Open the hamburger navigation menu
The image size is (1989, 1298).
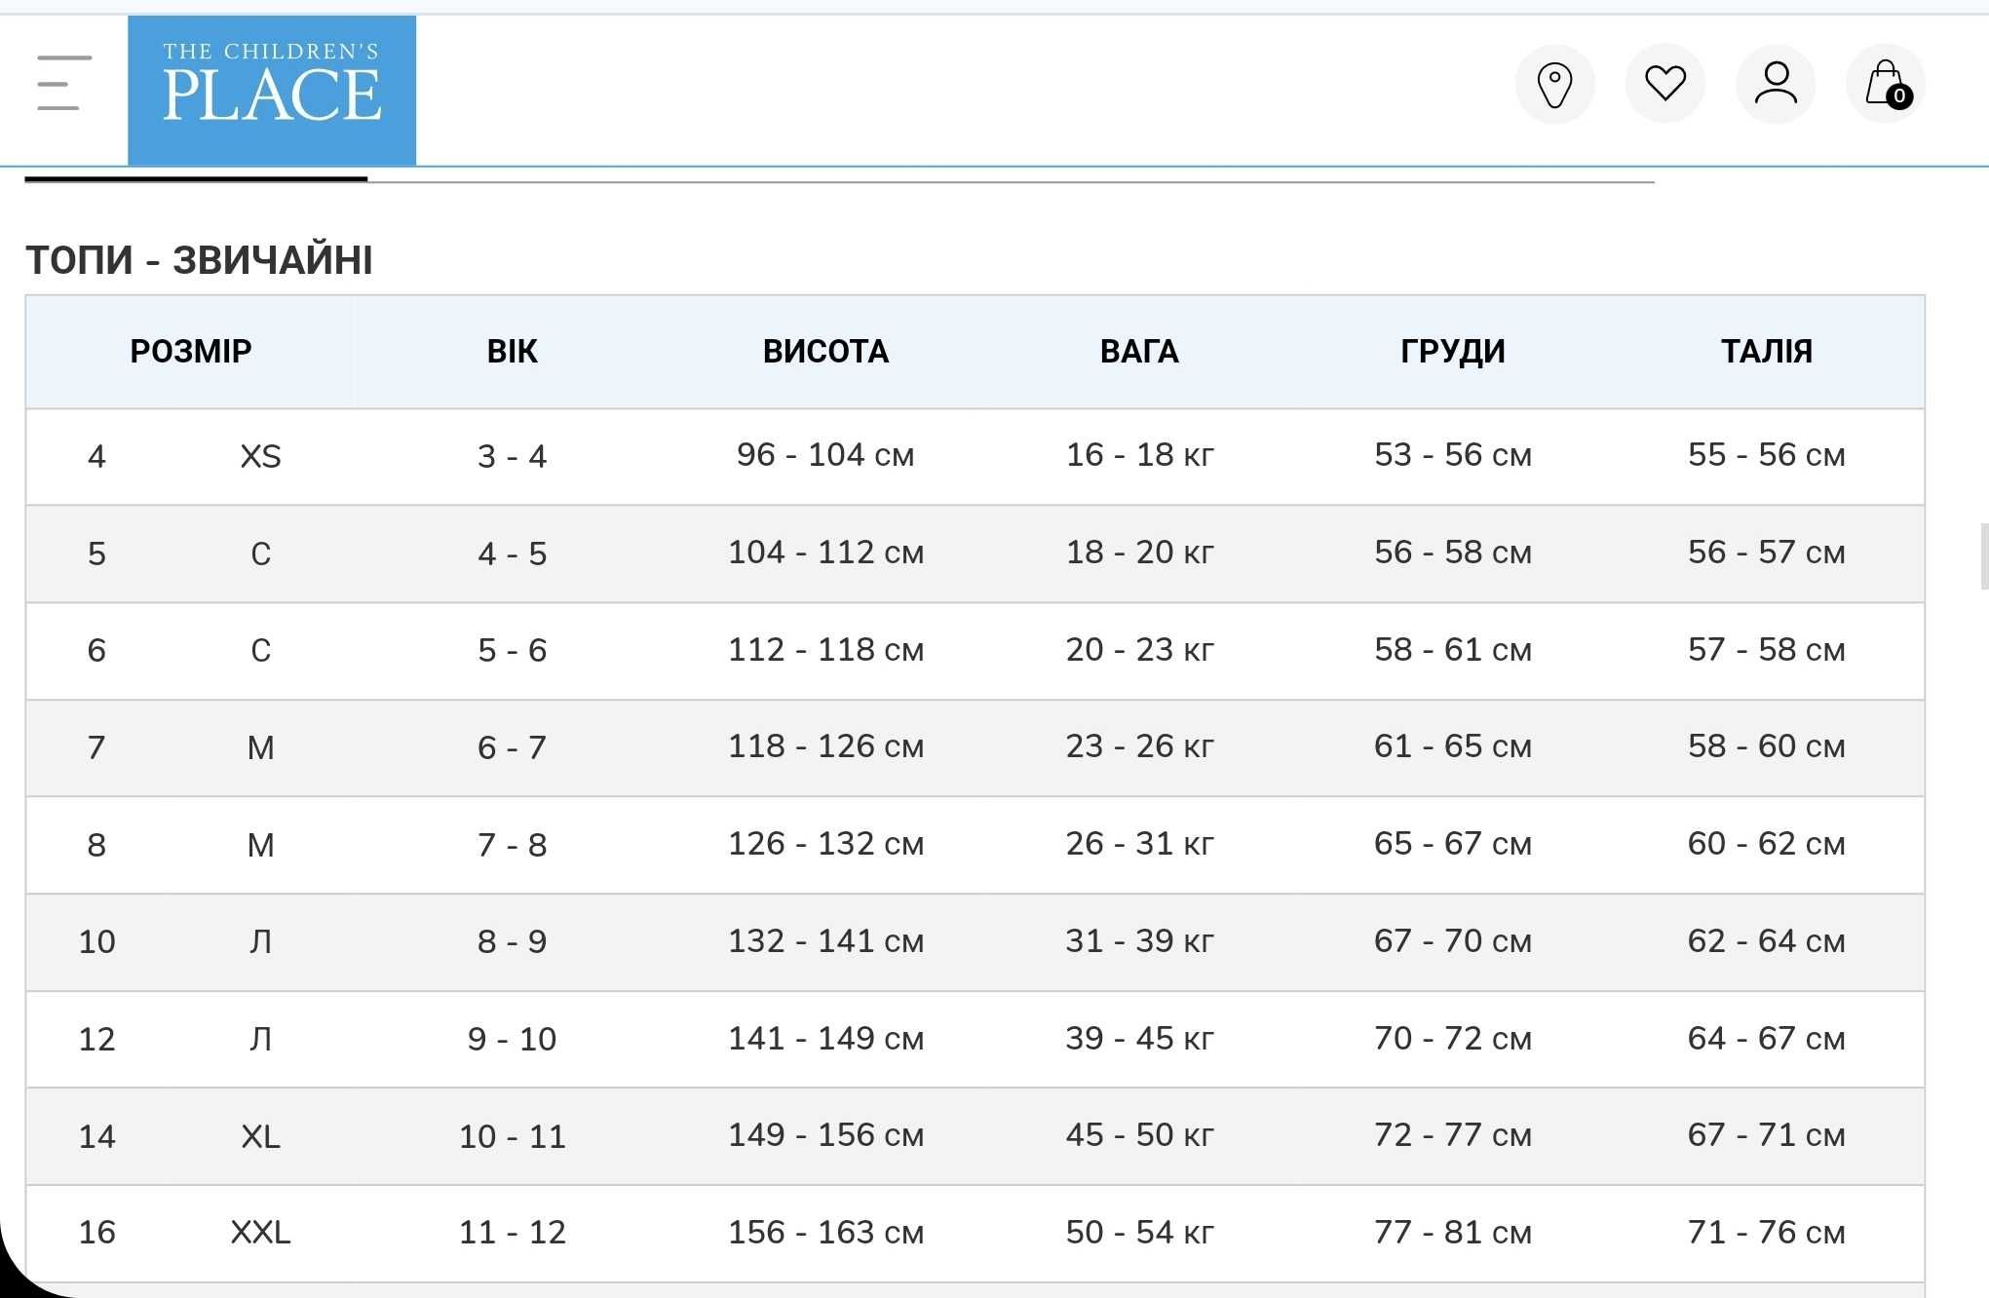(63, 83)
